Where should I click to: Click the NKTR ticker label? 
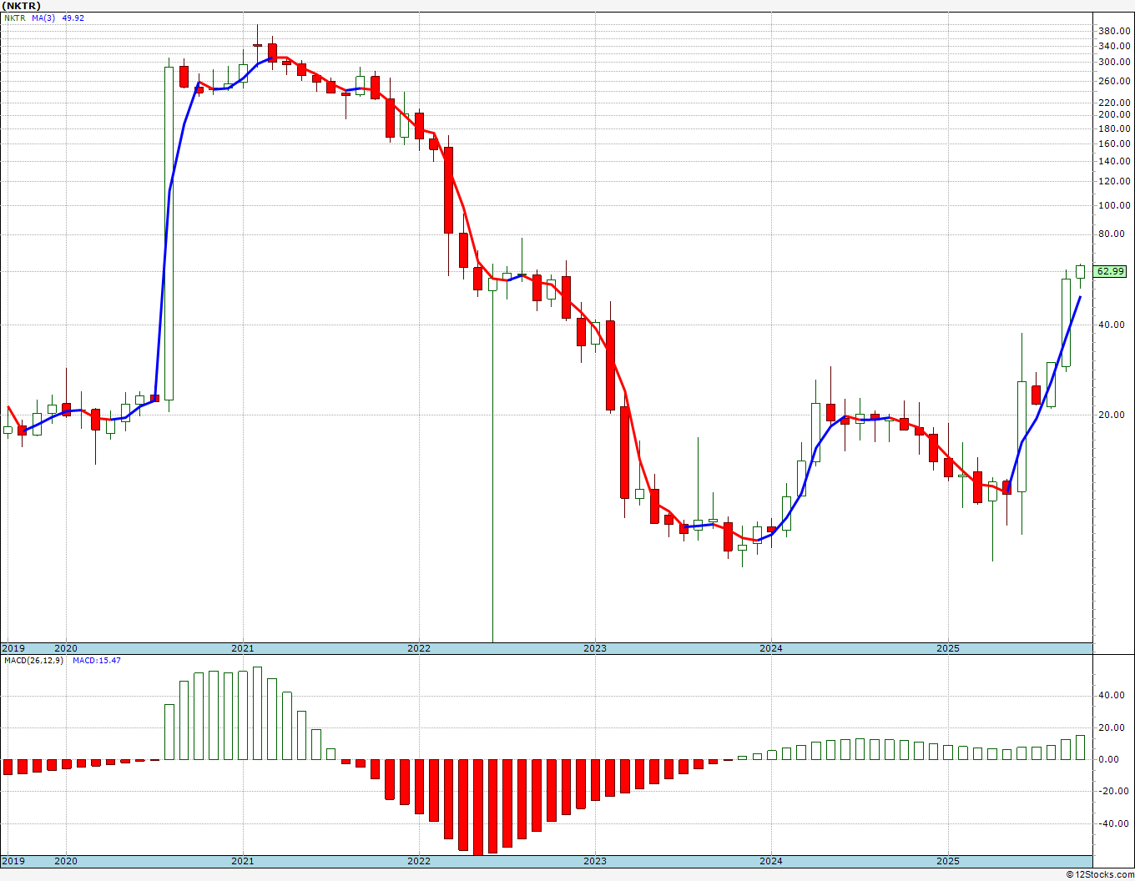coord(14,18)
